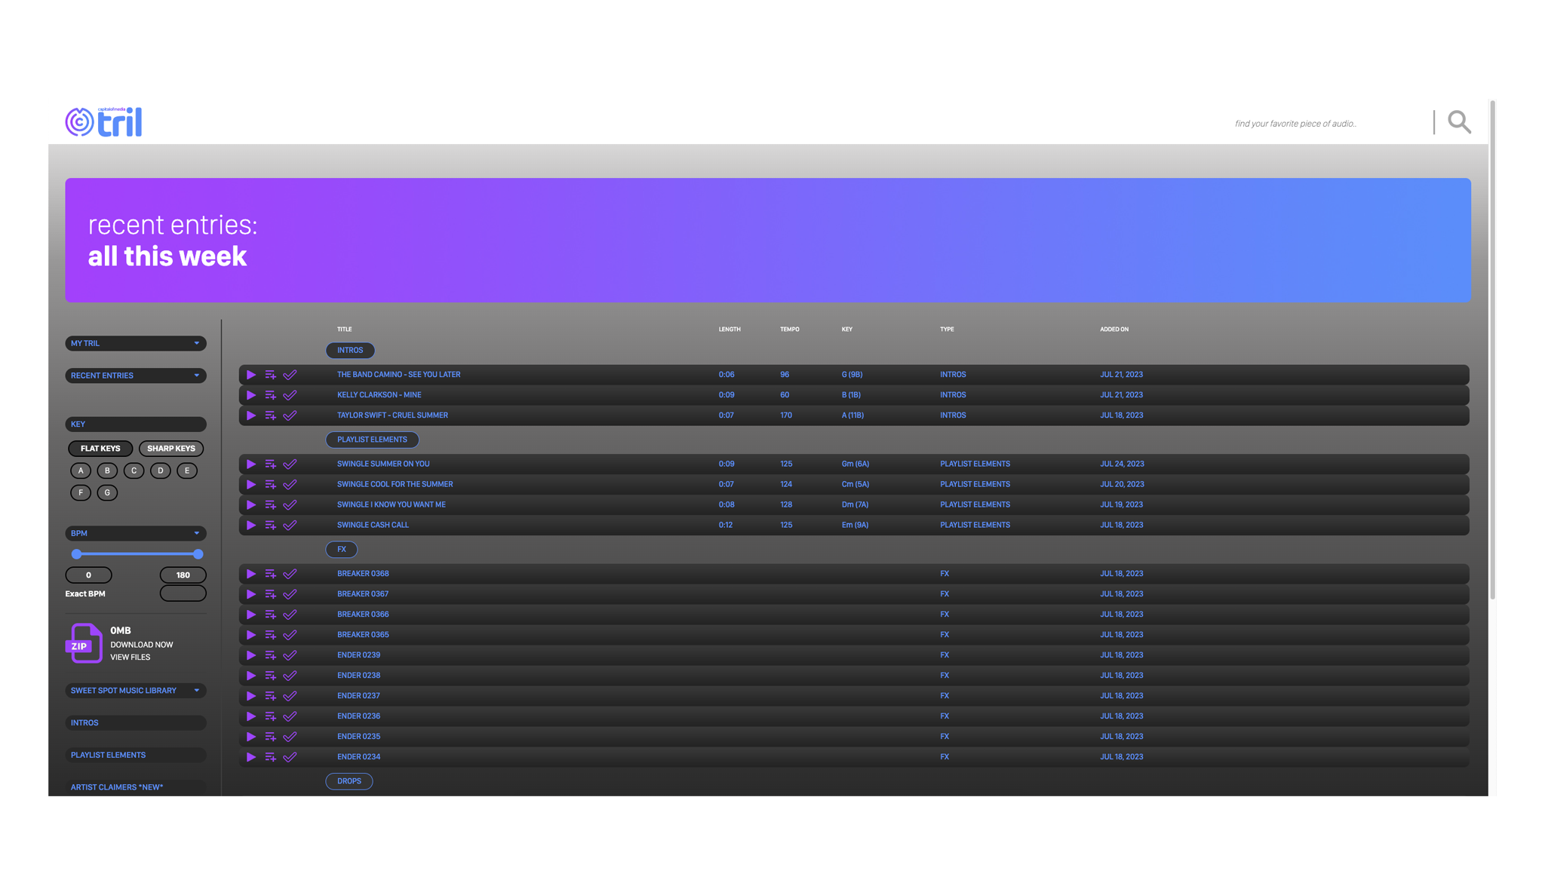Open the Intros sidebar category

tap(136, 723)
